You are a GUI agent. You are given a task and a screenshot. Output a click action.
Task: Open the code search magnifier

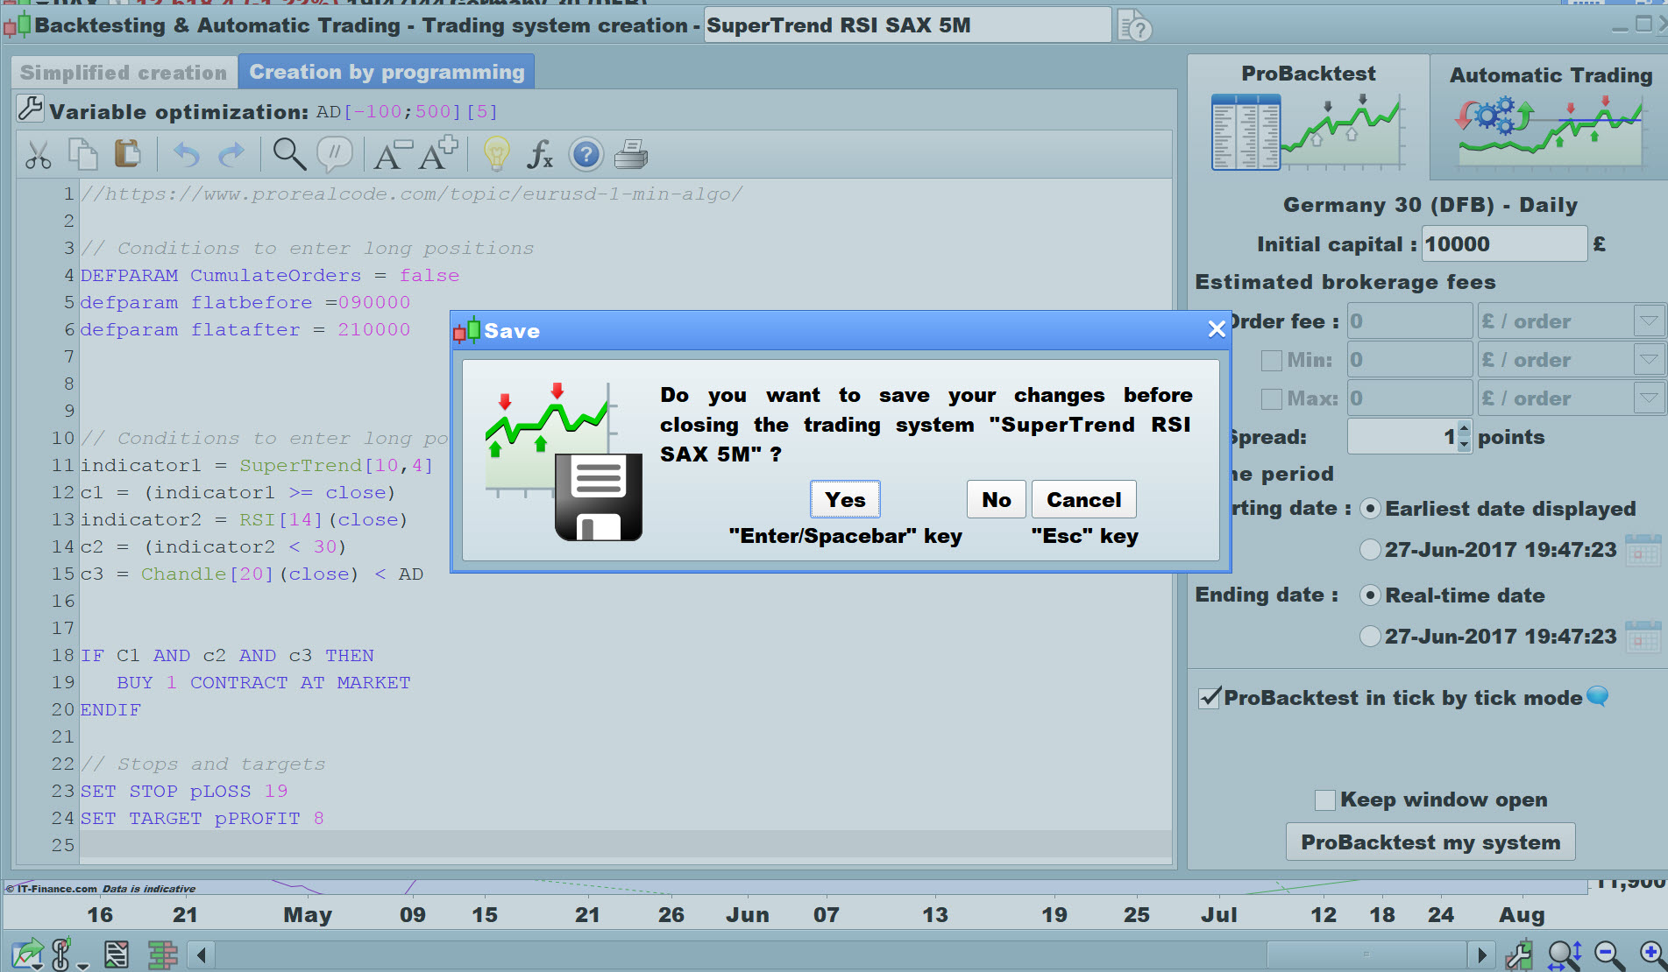[x=289, y=154]
